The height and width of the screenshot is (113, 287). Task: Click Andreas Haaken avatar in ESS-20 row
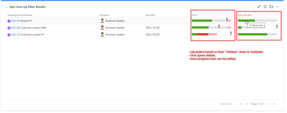pyautogui.click(x=102, y=28)
